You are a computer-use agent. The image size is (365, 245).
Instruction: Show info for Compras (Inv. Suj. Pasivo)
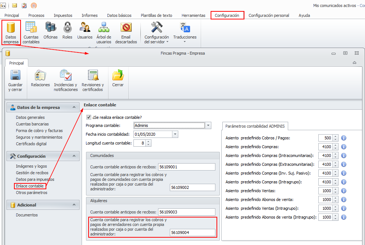pos(344,173)
